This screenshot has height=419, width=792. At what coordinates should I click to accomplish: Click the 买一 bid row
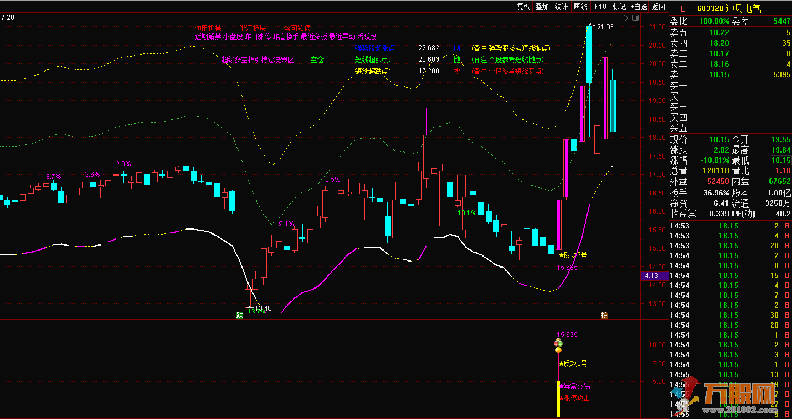click(x=730, y=86)
